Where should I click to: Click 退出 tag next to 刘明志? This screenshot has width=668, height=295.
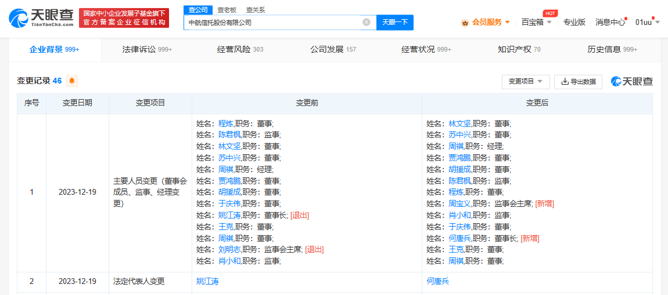click(x=314, y=250)
